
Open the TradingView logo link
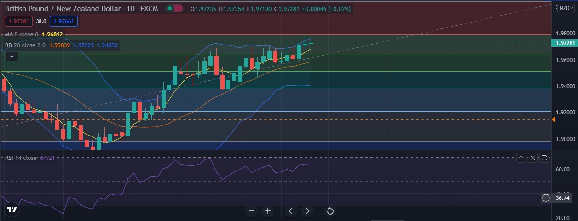[12, 210]
